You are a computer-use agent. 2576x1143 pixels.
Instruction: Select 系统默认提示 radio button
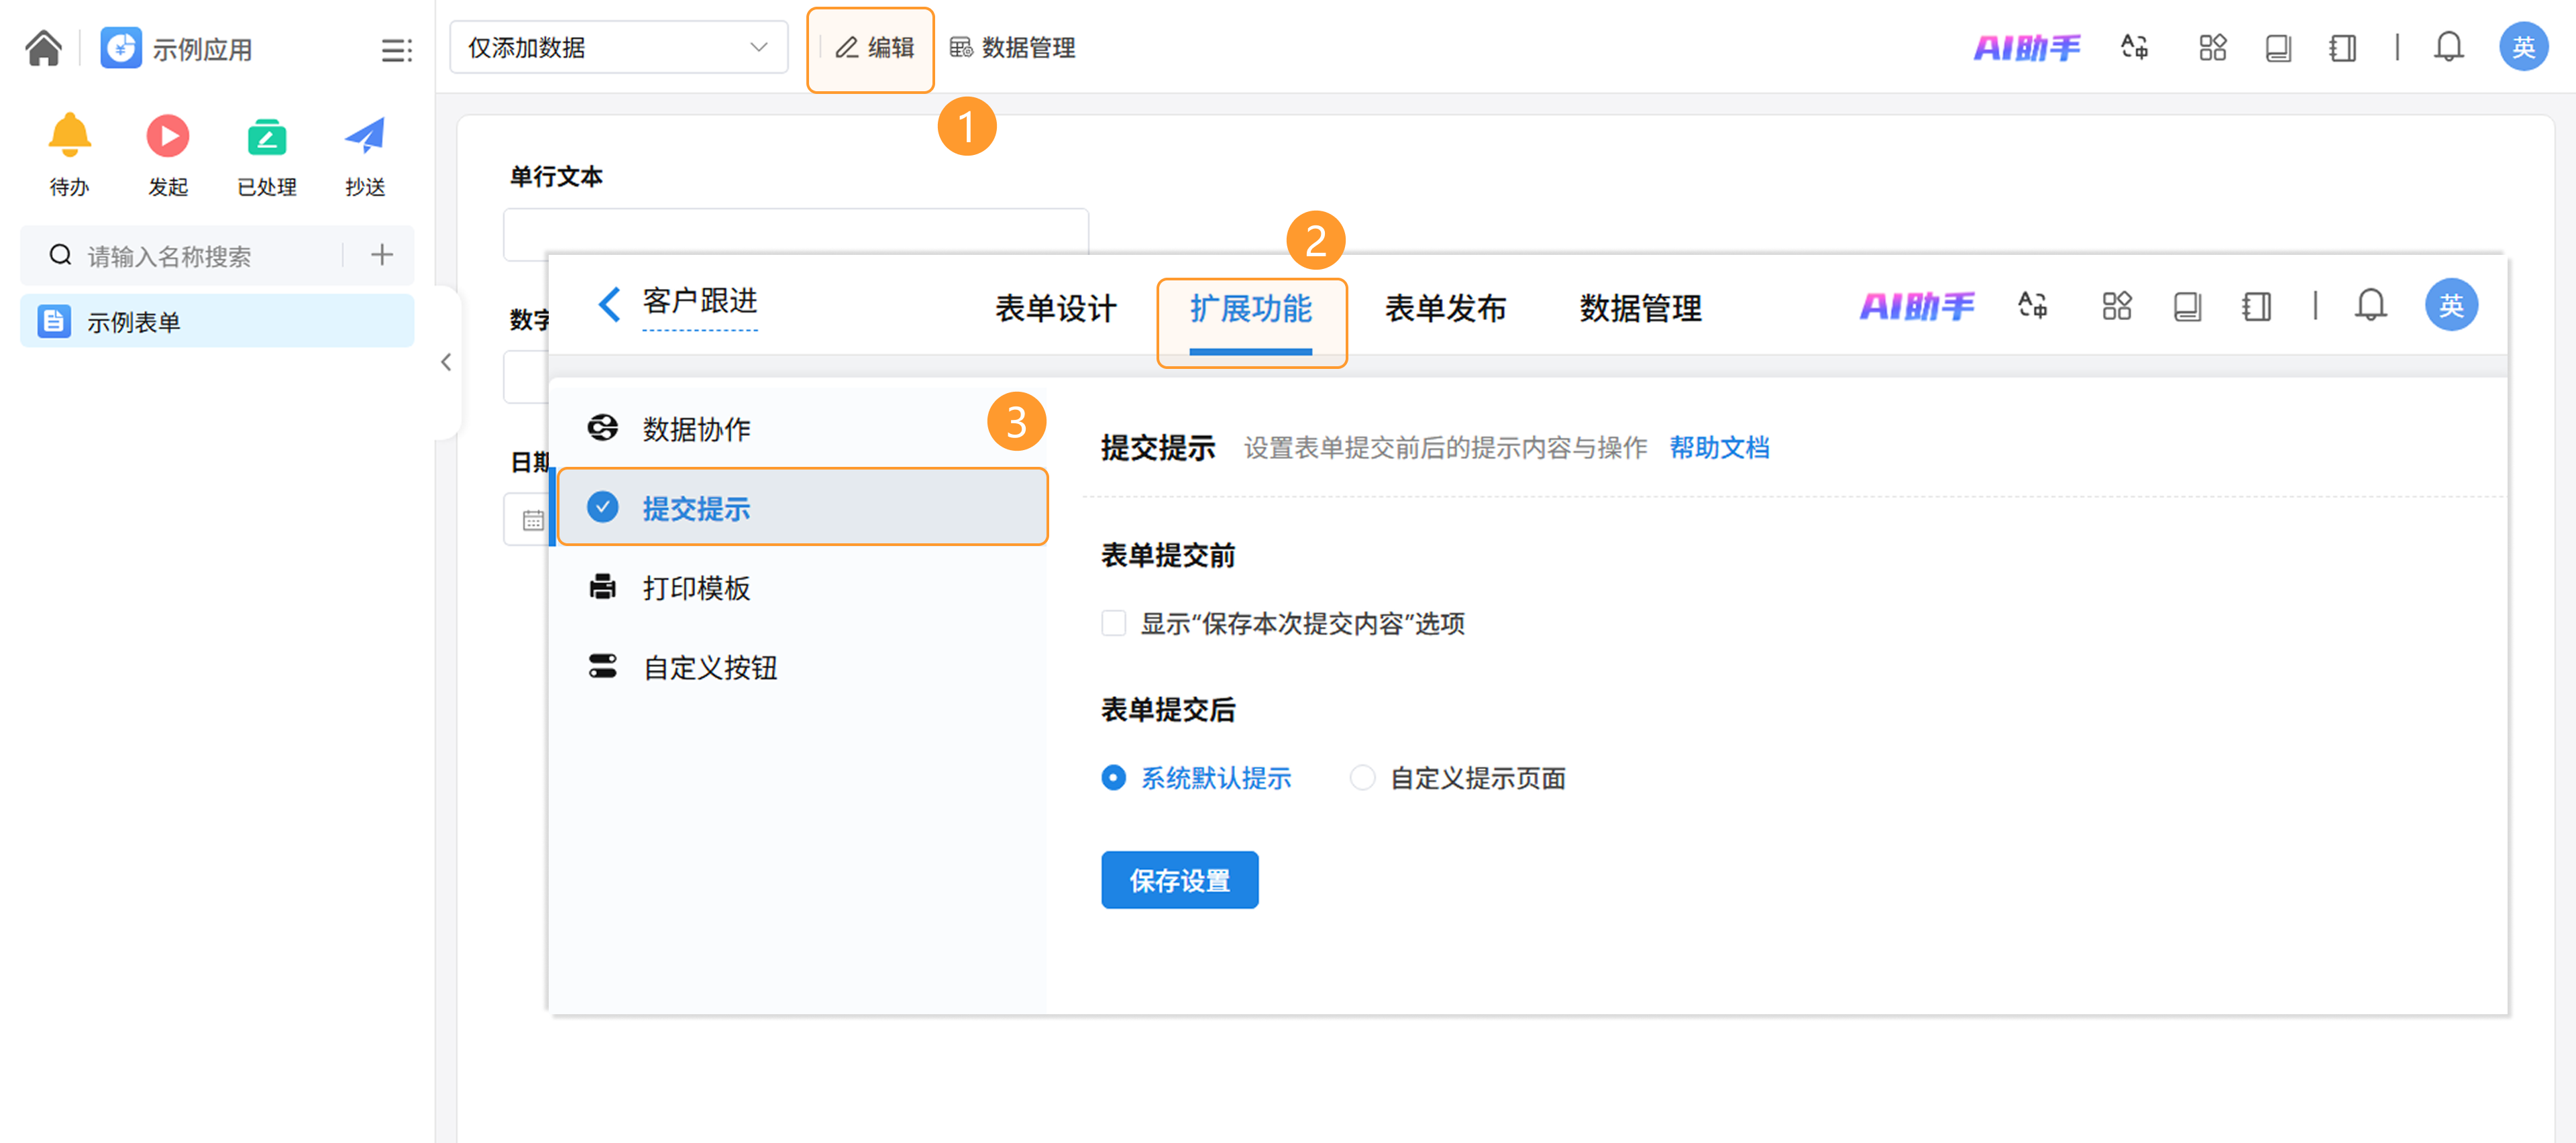pyautogui.click(x=1113, y=777)
